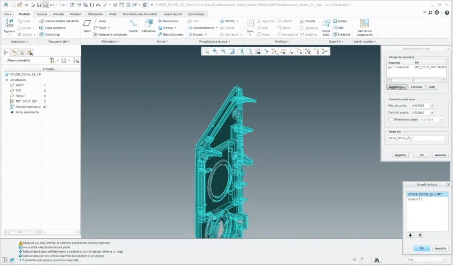Select the Piano plane tool
Viewport: 453px width, 265px height.
[87, 25]
